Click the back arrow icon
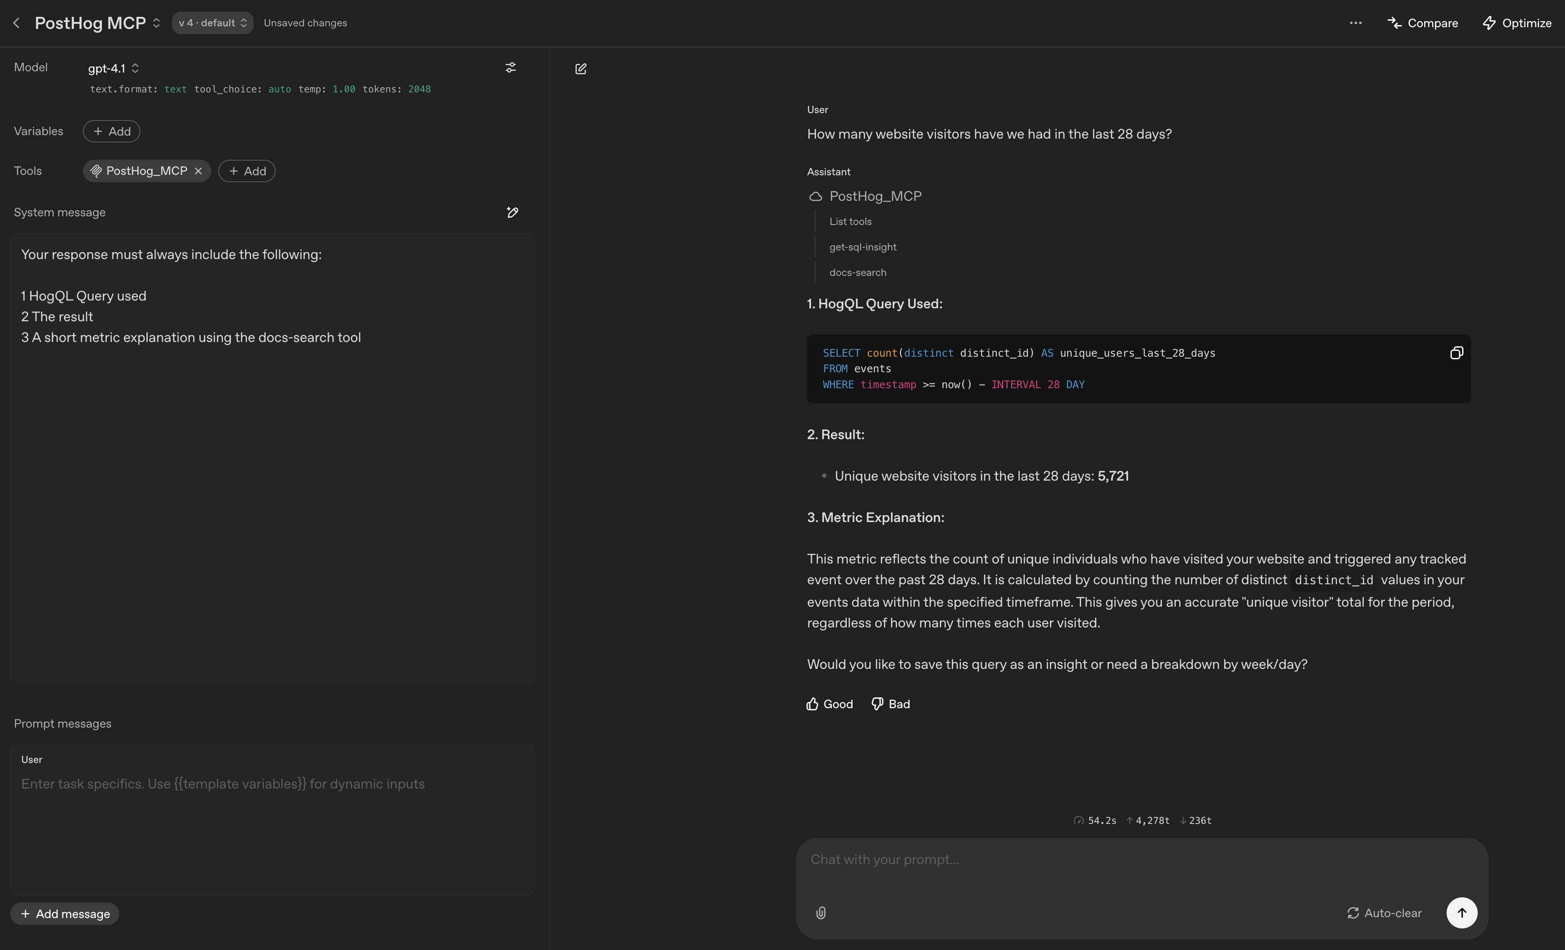This screenshot has width=1565, height=950. coord(16,23)
